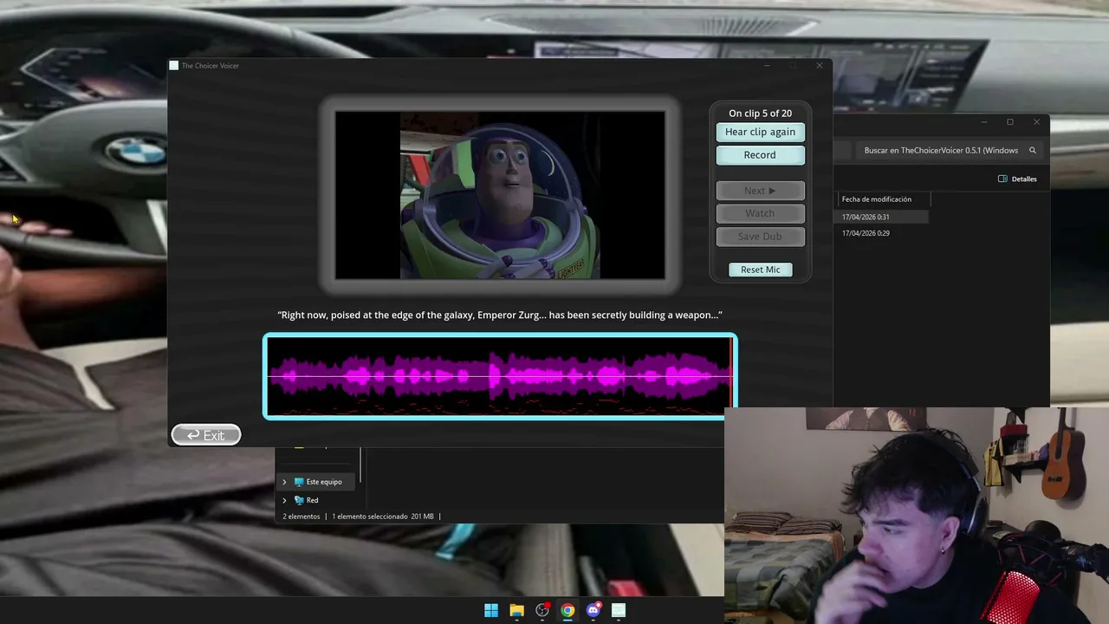Screen dimensions: 1109x624
Task: Expand the Red network tree node
Action: click(x=284, y=500)
